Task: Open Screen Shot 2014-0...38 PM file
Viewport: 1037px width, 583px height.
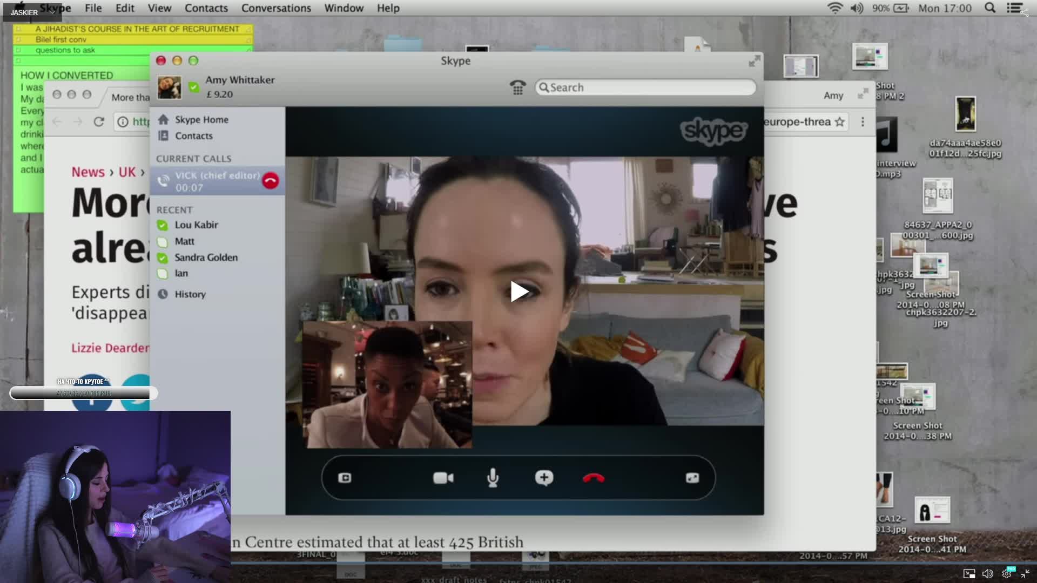Action: coord(918,412)
